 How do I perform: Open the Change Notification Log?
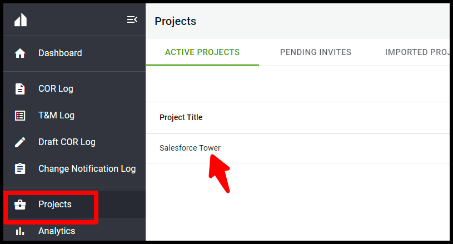tap(87, 168)
